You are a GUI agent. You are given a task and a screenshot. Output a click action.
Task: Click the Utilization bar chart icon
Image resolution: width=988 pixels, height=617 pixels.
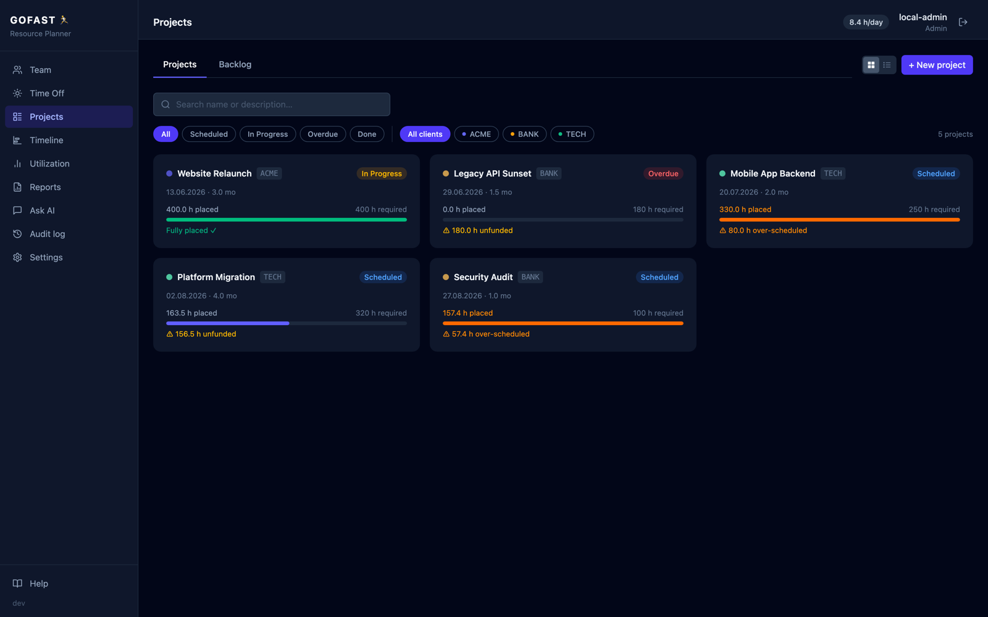[x=17, y=164]
